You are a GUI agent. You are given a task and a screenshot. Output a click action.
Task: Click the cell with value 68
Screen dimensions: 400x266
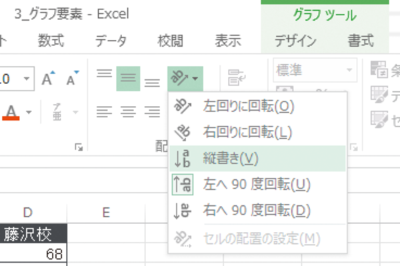click(x=33, y=253)
